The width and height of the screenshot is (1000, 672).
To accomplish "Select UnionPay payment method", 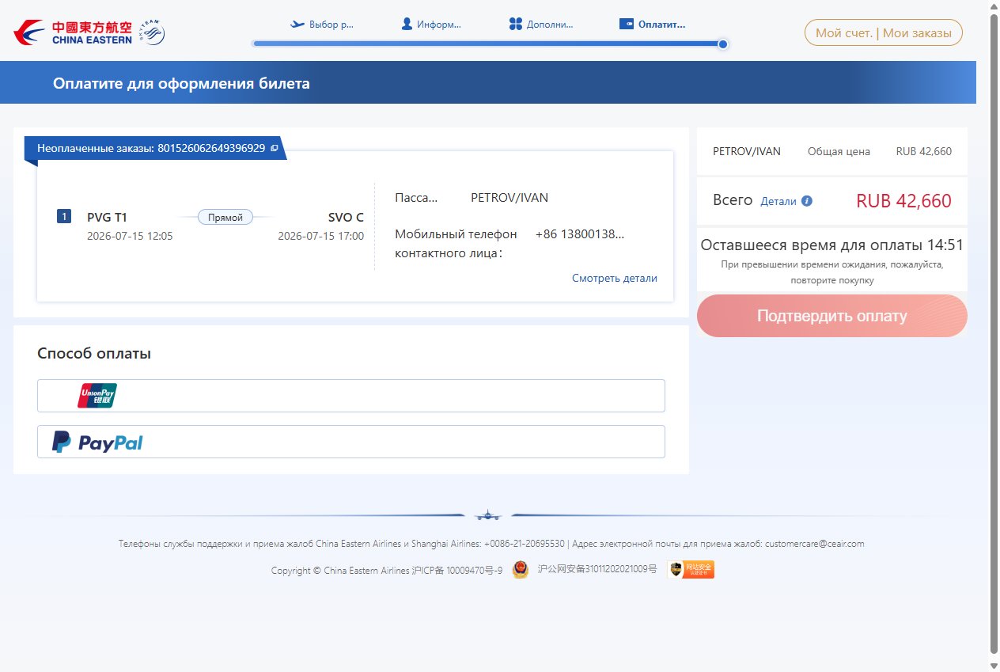I will tap(351, 396).
